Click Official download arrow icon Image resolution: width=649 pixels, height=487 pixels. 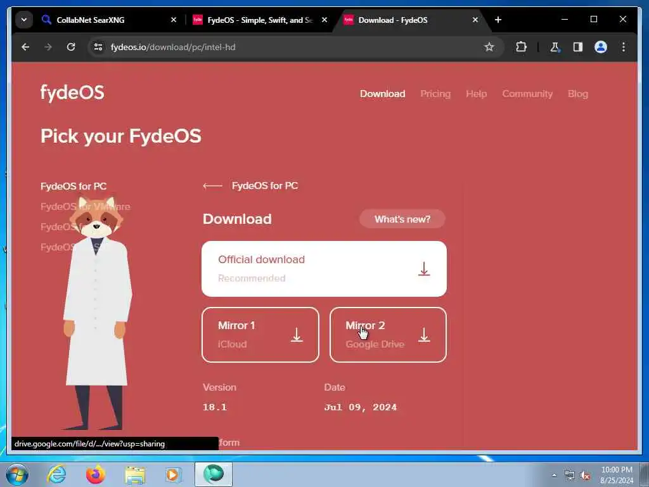click(424, 269)
